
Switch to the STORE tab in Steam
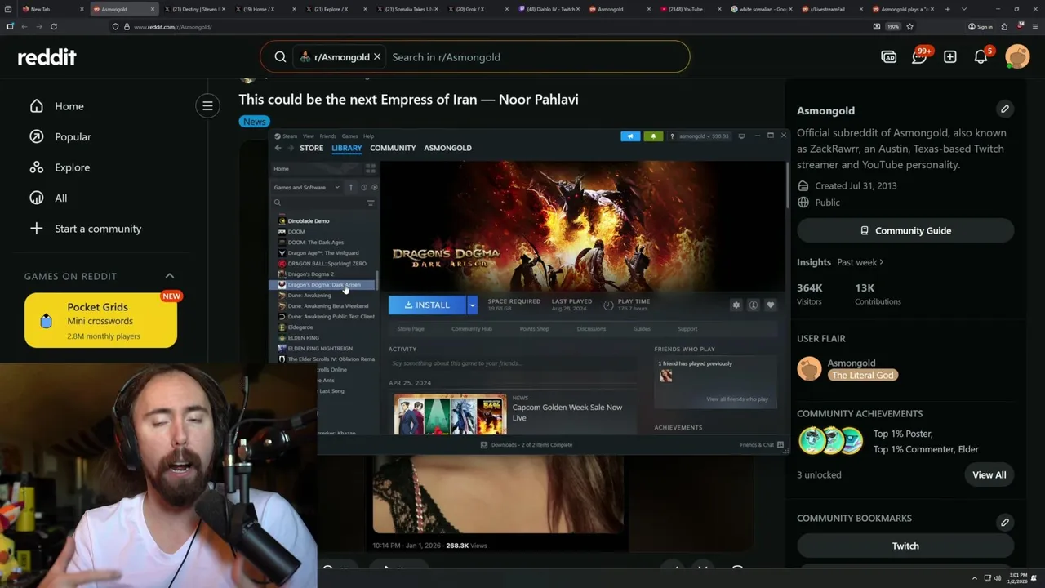311,148
